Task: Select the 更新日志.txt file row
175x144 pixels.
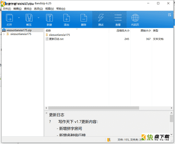Action: click(x=109, y=39)
